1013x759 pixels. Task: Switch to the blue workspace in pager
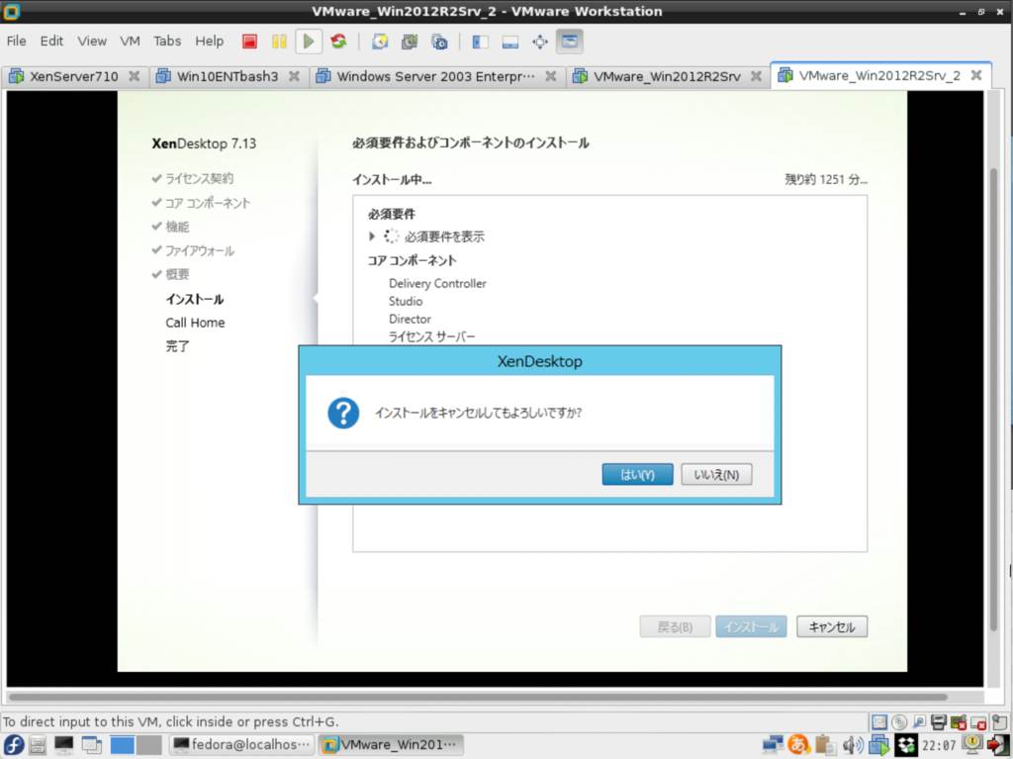click(122, 745)
